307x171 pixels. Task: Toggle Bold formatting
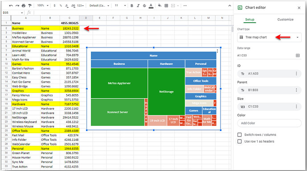coord(132,6)
